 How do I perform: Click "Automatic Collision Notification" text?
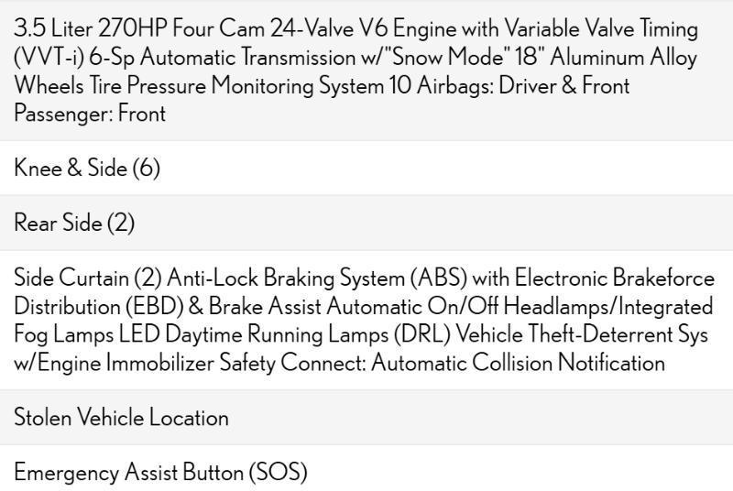(518, 363)
